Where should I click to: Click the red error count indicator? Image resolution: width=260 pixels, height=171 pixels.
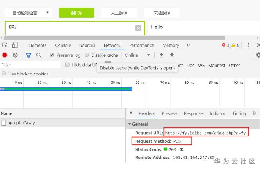226,45
